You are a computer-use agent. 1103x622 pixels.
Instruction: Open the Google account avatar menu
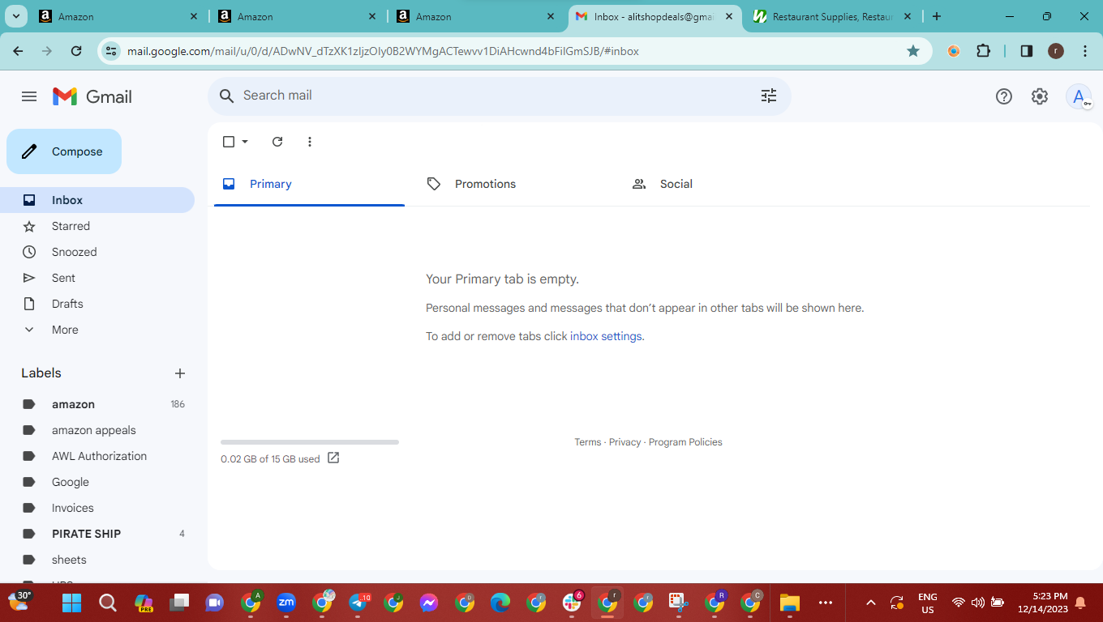click(x=1079, y=96)
